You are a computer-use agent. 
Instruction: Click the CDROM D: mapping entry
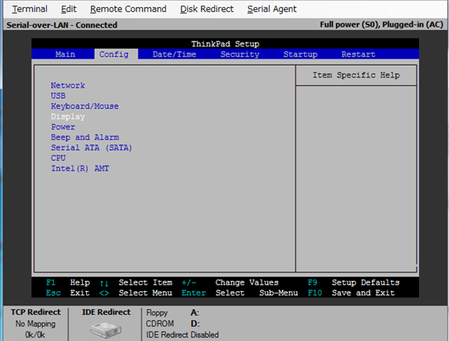172,324
